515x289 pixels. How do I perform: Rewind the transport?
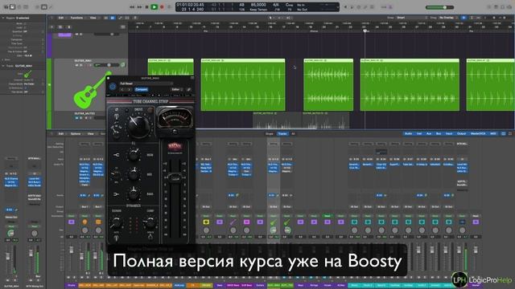[x=132, y=7]
